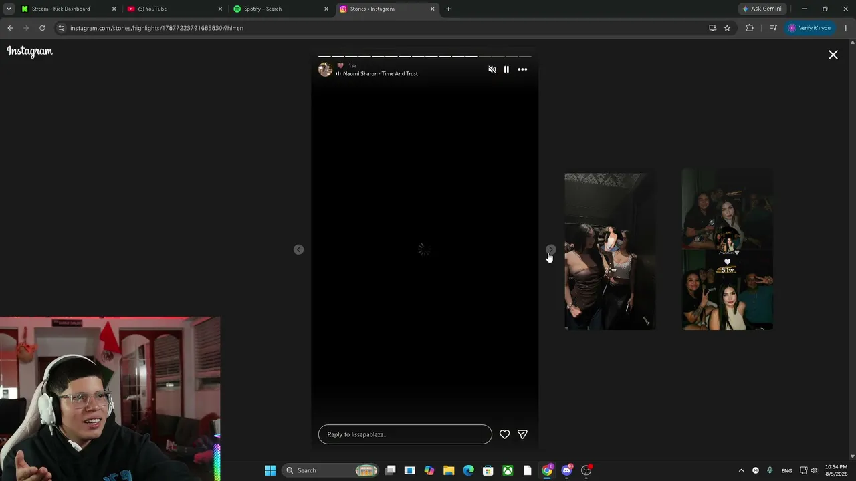Switch to the YouTube tab
856x481 pixels.
[x=167, y=9]
